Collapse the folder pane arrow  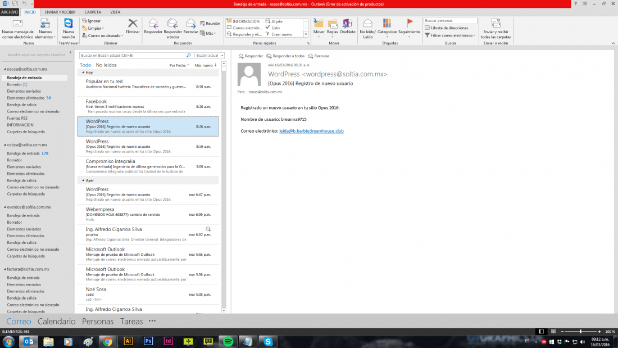coord(71,52)
